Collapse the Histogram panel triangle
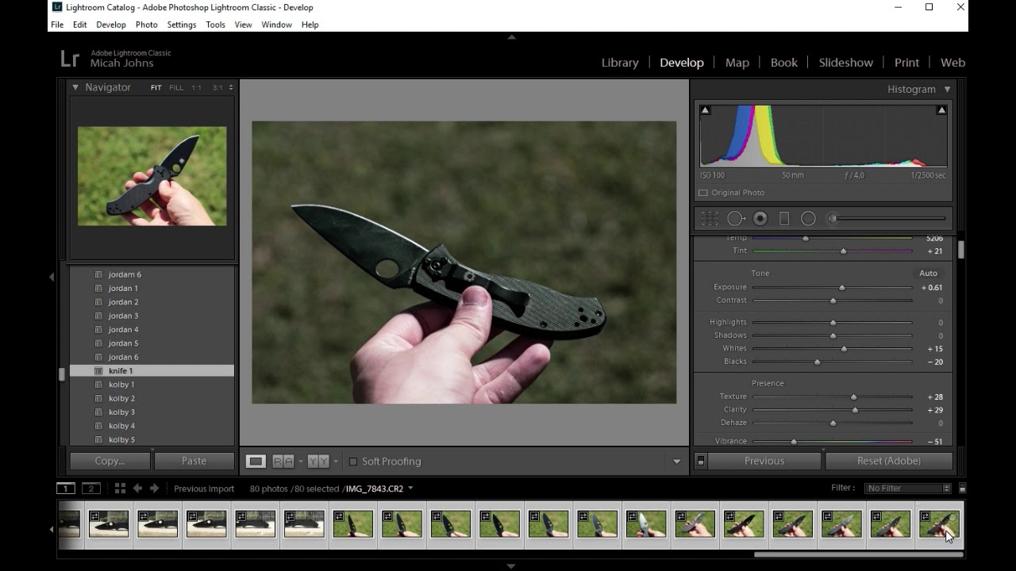The width and height of the screenshot is (1016, 571). (947, 90)
